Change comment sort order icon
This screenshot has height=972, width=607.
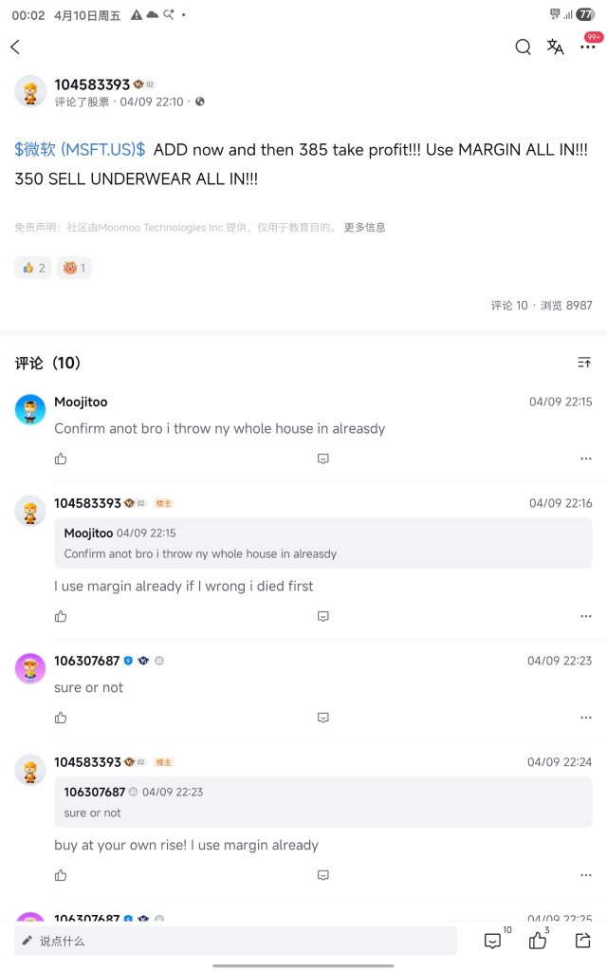tap(583, 362)
